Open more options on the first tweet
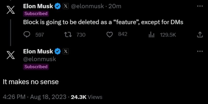 200,6
